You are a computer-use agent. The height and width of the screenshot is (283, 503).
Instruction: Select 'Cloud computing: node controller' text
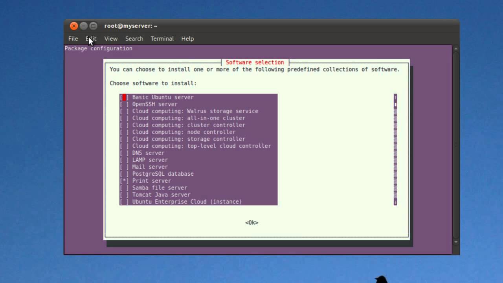click(184, 132)
